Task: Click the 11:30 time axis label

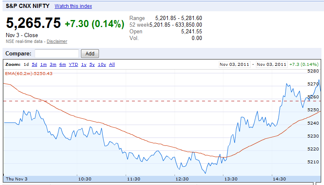Action: 134,179
